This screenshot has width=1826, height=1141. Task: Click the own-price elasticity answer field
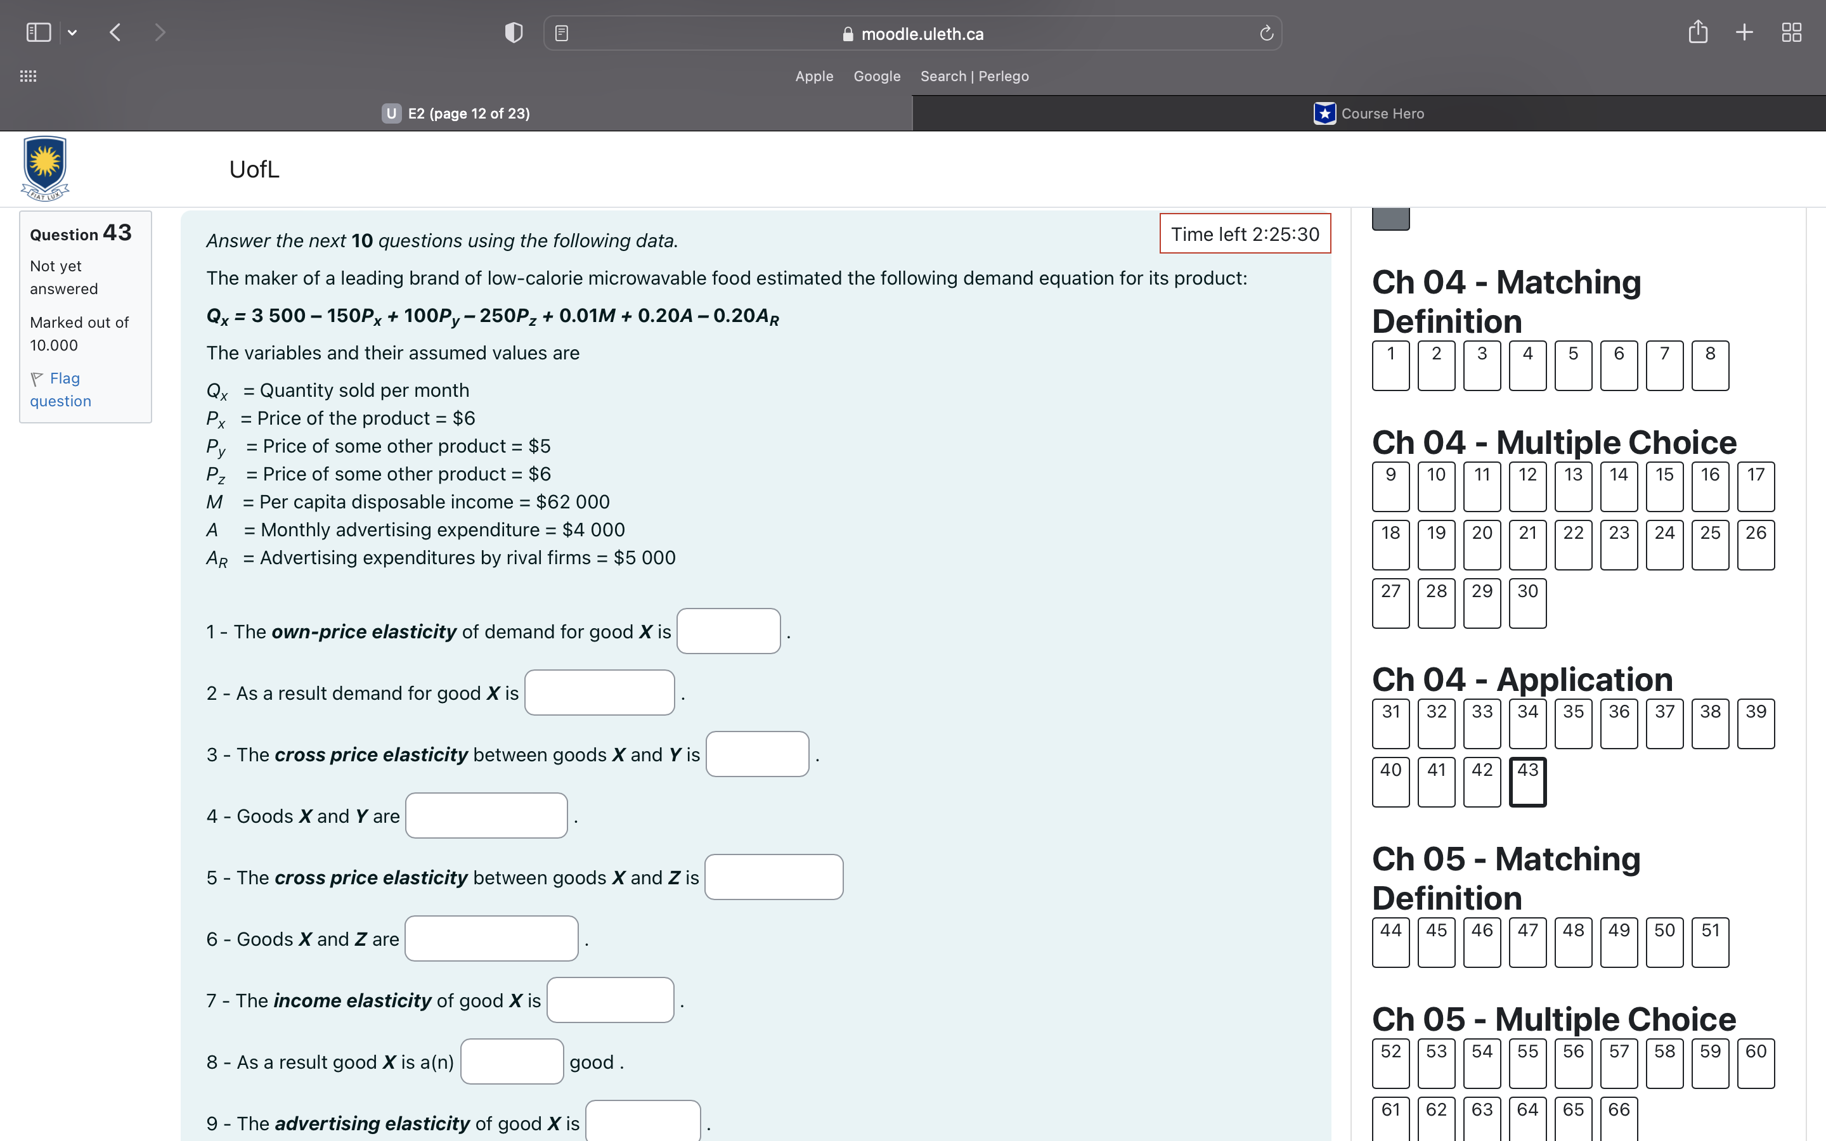pyautogui.click(x=727, y=631)
